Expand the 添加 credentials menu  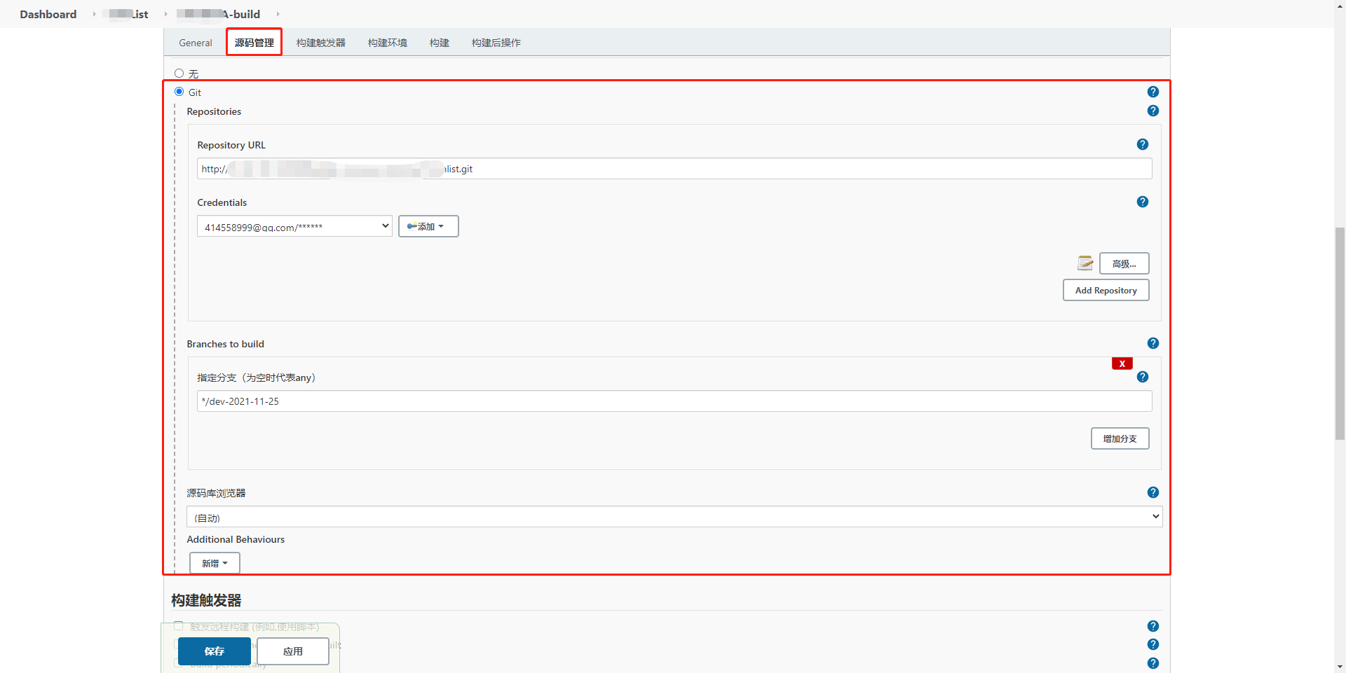point(428,226)
